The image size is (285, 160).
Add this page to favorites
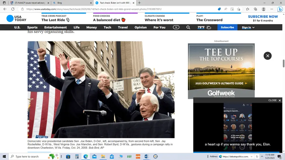(x=239, y=9)
